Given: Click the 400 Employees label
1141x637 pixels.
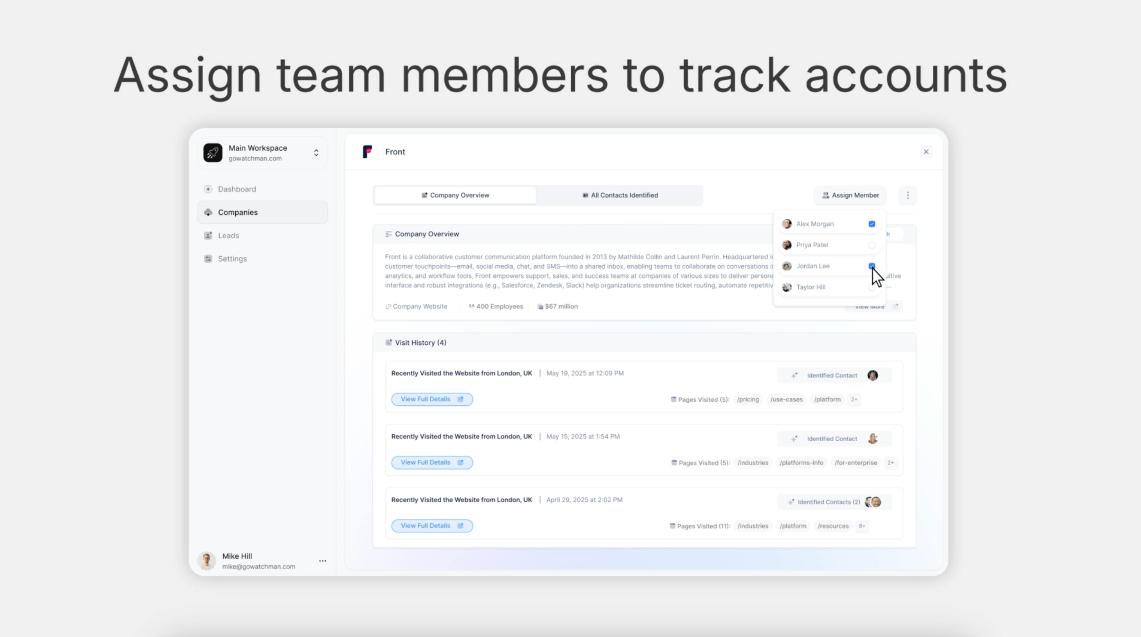Looking at the screenshot, I should 496,306.
